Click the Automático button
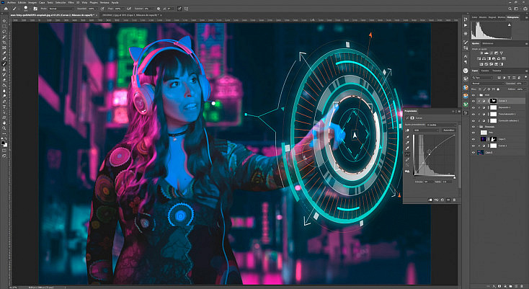 (x=449, y=130)
